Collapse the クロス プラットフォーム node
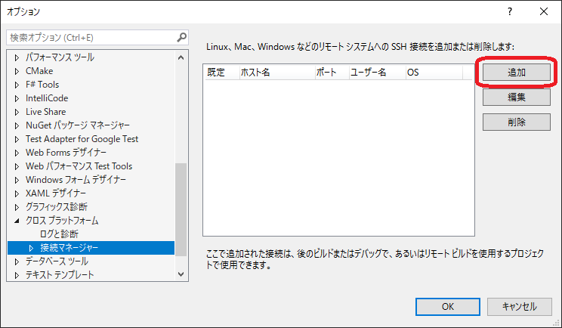The image size is (562, 328). 17,221
